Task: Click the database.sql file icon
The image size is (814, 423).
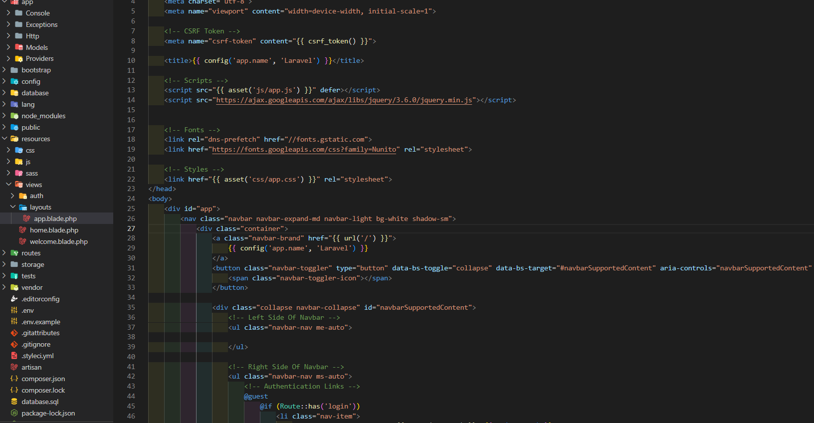Action: (x=14, y=402)
